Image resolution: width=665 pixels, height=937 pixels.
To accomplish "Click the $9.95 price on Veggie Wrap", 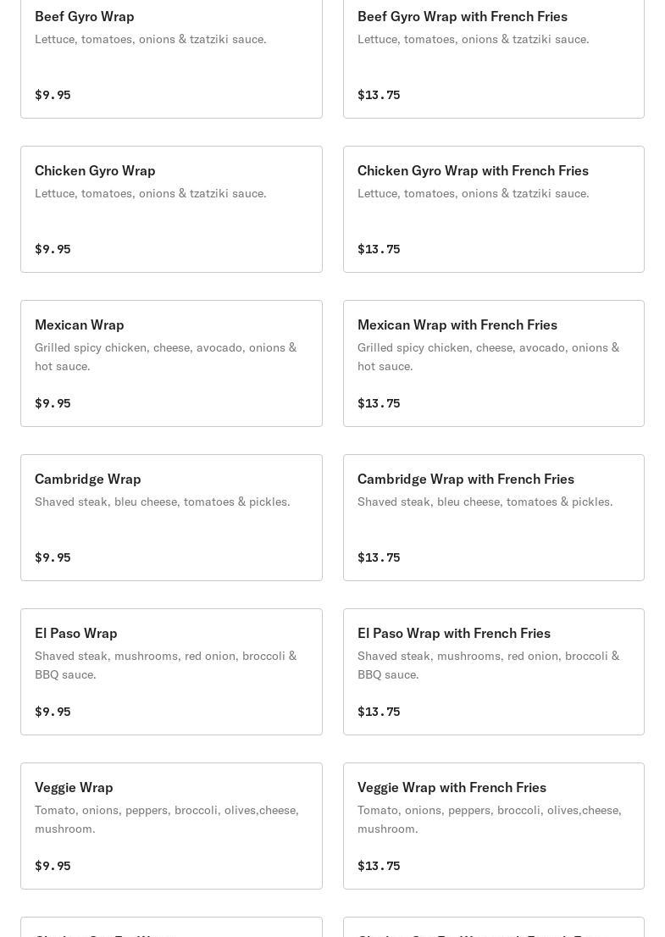I will 53,866.
